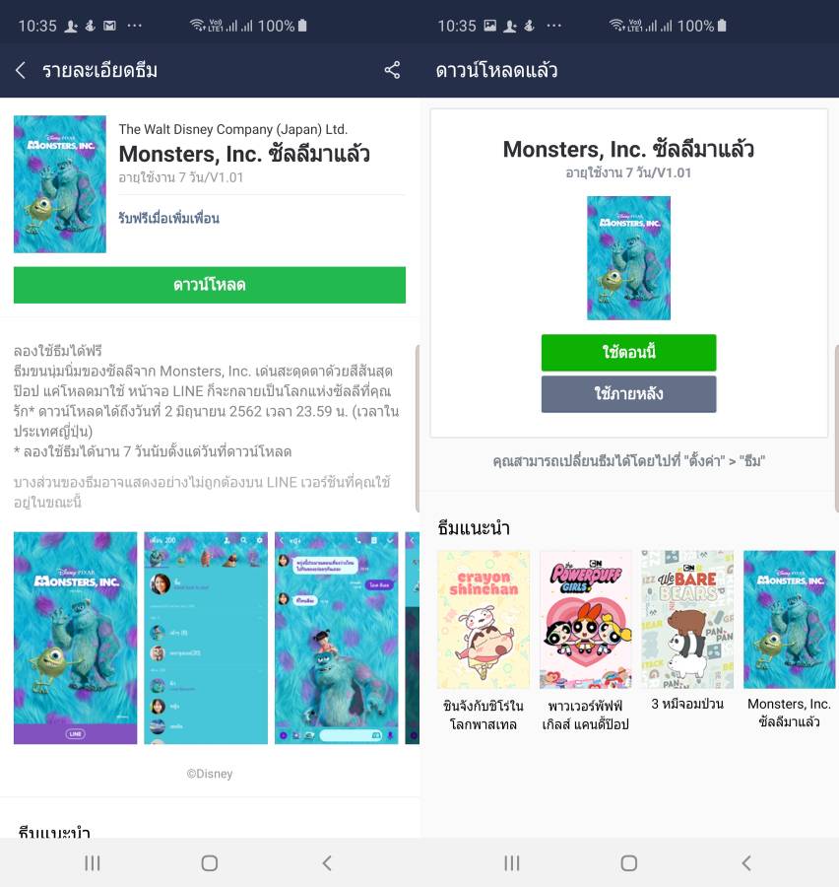The width and height of the screenshot is (839, 887).
Task: Open the first theme preview screenshot
Action: pyautogui.click(x=75, y=638)
